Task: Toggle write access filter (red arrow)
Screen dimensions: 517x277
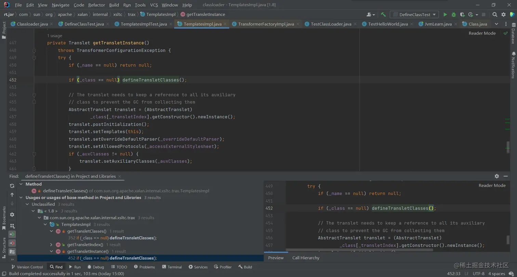Action: coord(12,243)
